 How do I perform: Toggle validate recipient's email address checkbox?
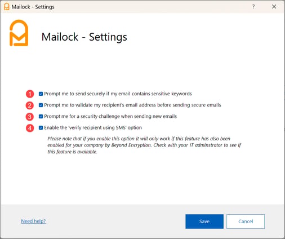(x=41, y=105)
